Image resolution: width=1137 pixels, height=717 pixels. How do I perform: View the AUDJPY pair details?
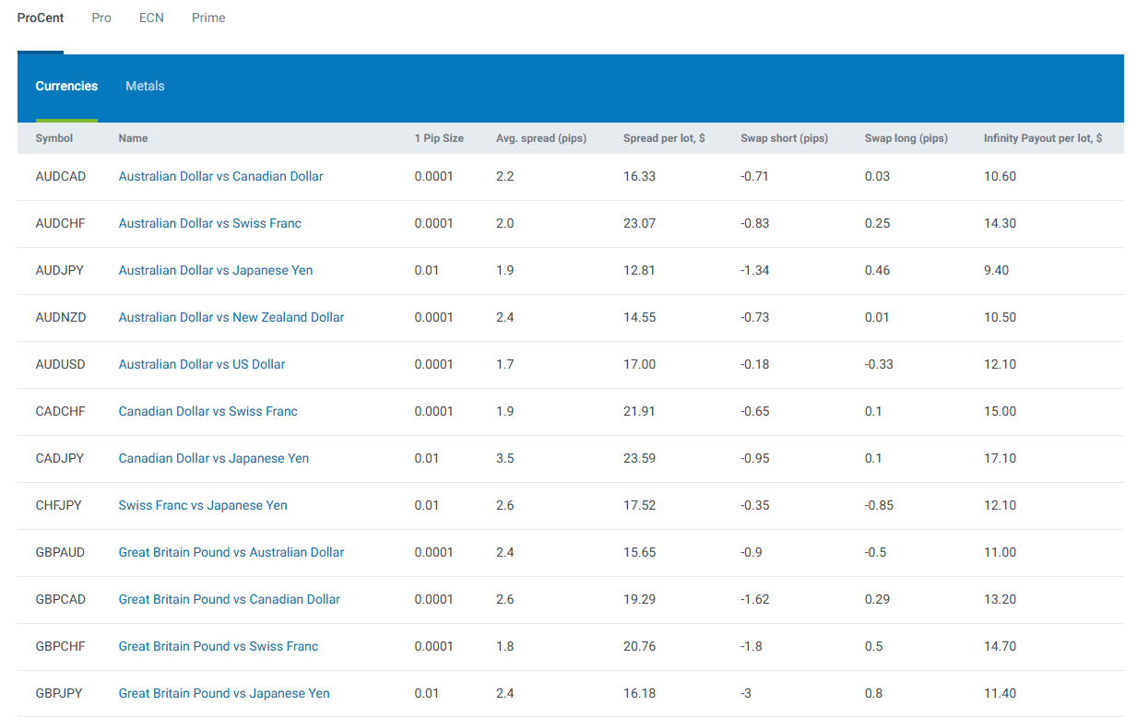(x=215, y=270)
